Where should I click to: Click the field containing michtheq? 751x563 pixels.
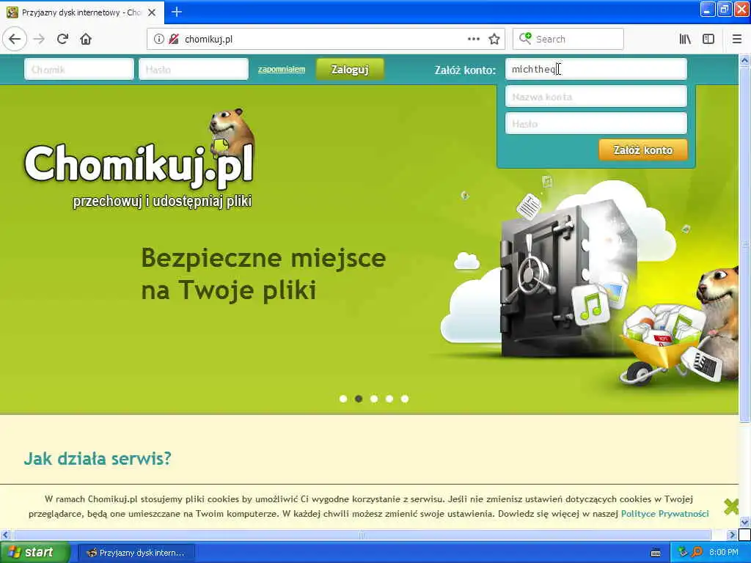[x=596, y=70]
